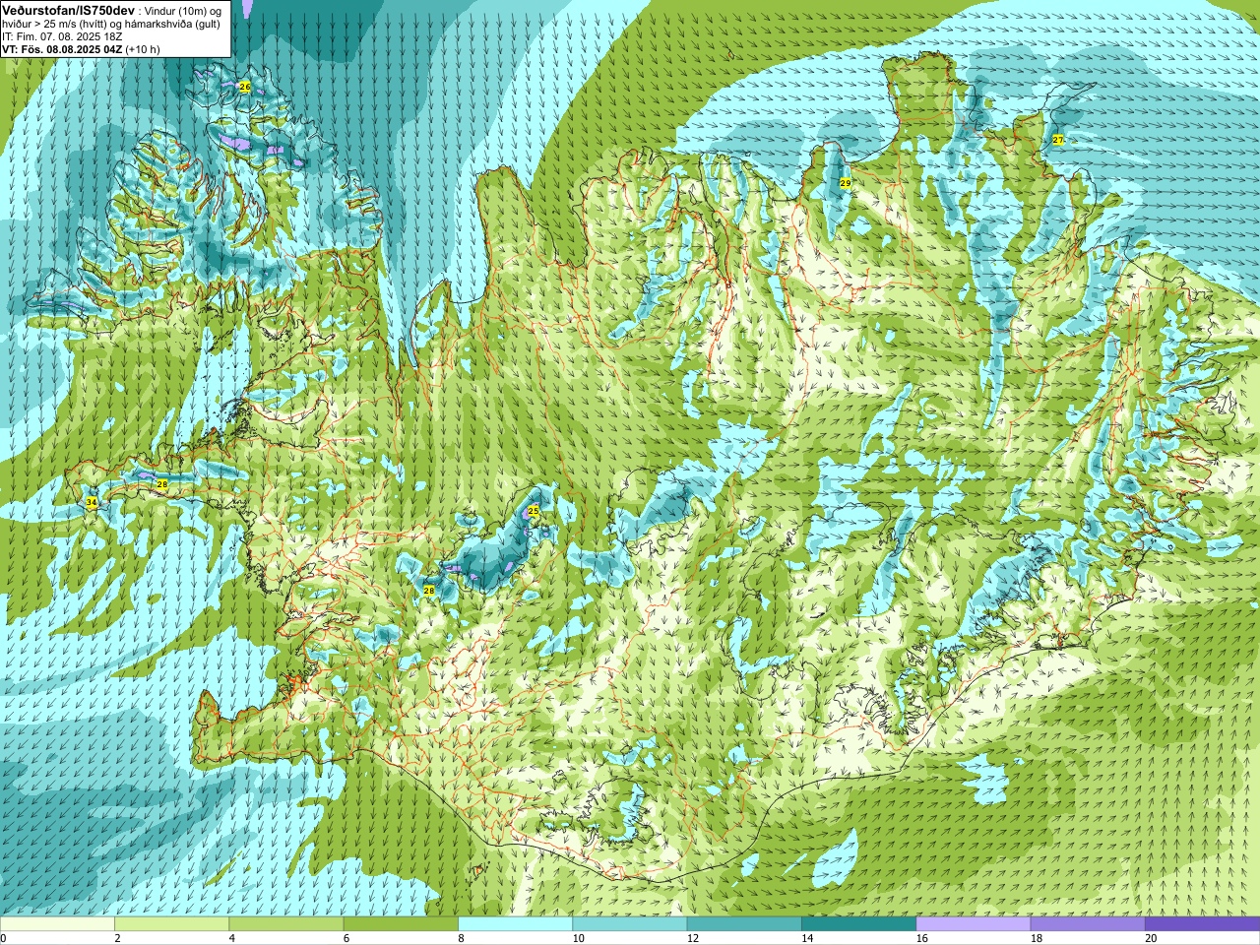The height and width of the screenshot is (945, 1260).
Task: Click the 0–2 m/s pale legend swatch
Action: pyautogui.click(x=57, y=924)
